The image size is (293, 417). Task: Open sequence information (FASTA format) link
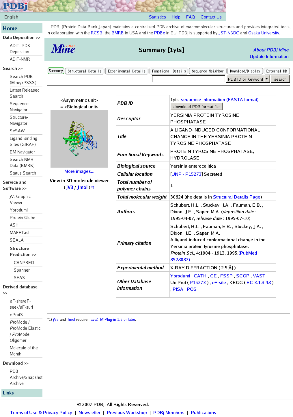coord(220,100)
